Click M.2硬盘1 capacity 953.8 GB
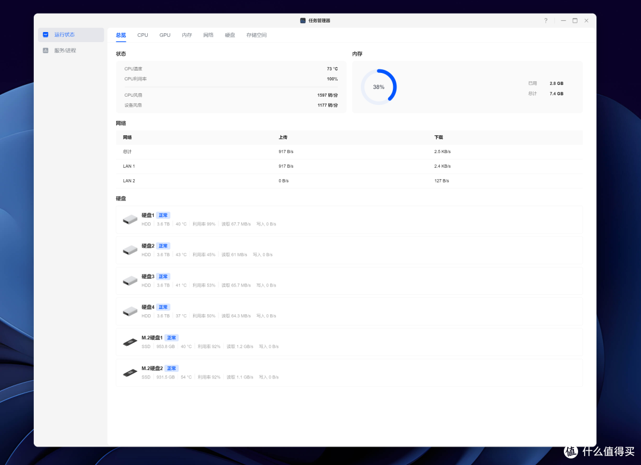The height and width of the screenshot is (465, 641). (166, 346)
